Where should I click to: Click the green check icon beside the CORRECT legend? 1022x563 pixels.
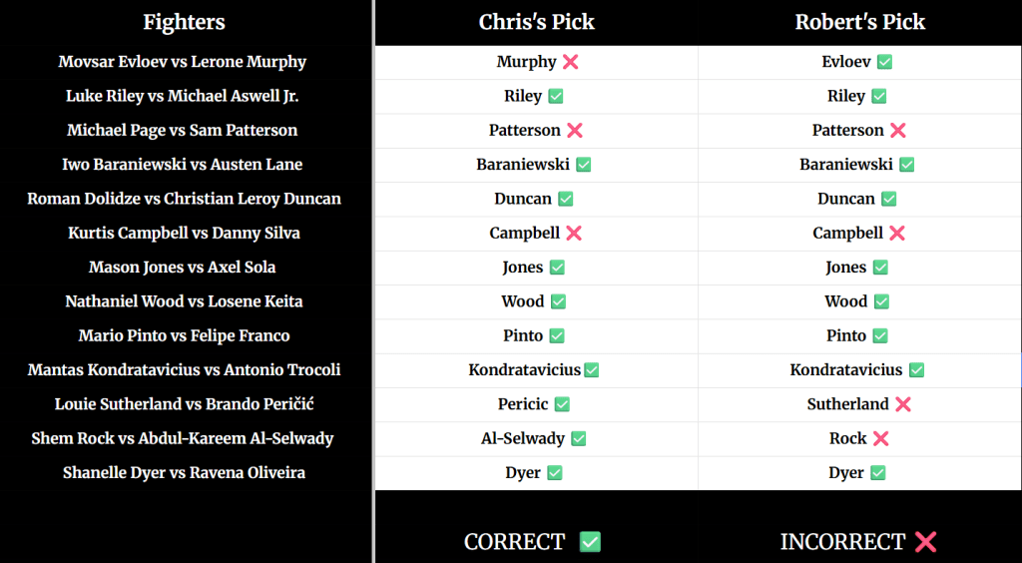click(x=590, y=542)
